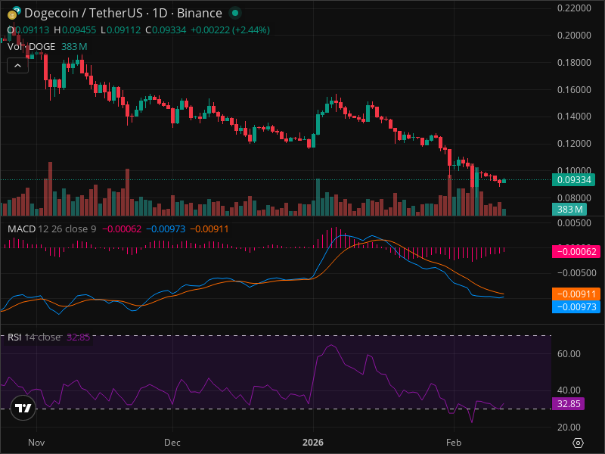Viewport: 605px width, 454px height.
Task: Click the Nov label on the time axis
Action: pyautogui.click(x=36, y=443)
